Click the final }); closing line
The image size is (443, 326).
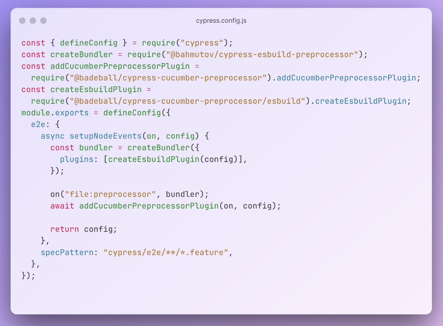click(28, 276)
